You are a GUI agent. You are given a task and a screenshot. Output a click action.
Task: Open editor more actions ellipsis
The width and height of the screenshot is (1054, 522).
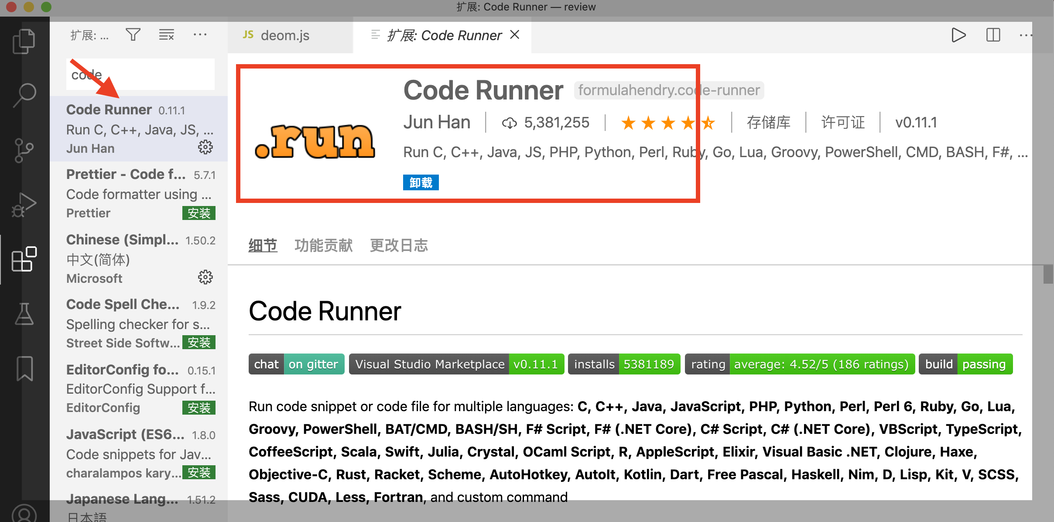click(1025, 35)
